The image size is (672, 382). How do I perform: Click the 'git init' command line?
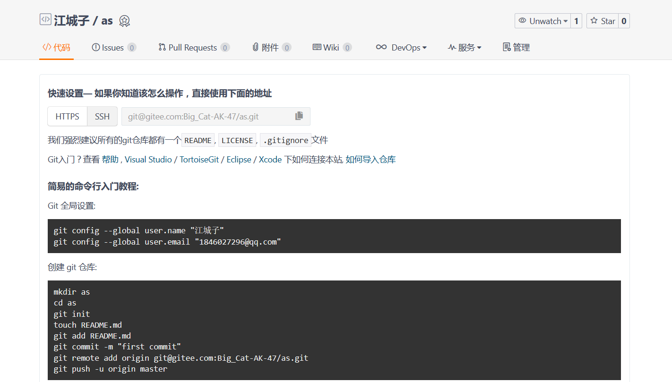(72, 314)
